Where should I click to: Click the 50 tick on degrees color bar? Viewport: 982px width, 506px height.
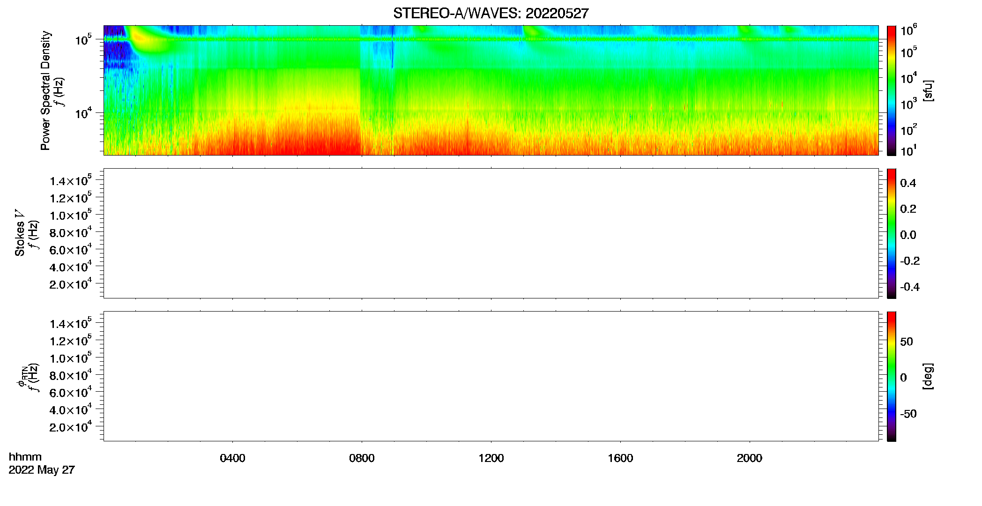[907, 342]
